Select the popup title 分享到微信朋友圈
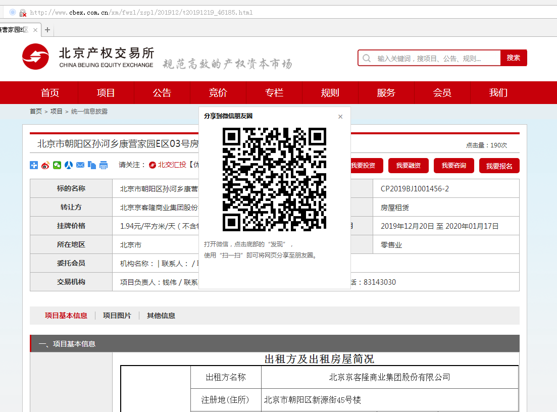Viewport: 557px width, 412px height. (x=228, y=116)
